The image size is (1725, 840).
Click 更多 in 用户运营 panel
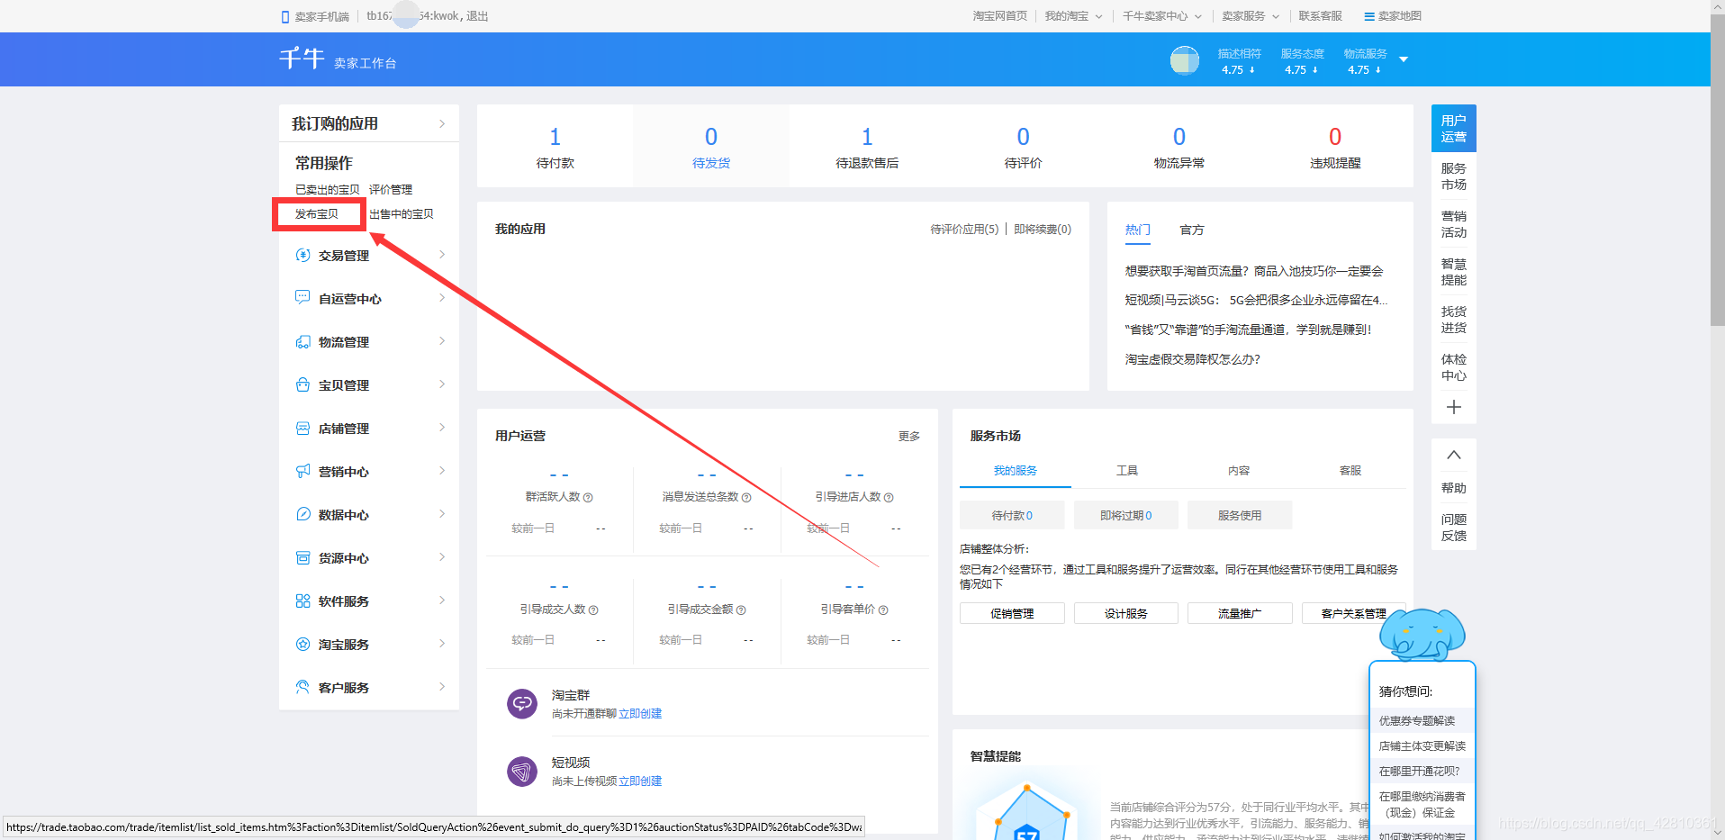coord(909,436)
